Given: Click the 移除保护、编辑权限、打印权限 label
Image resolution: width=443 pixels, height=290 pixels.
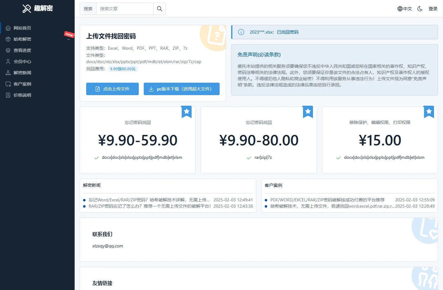Looking at the screenshot, I should [380, 122].
